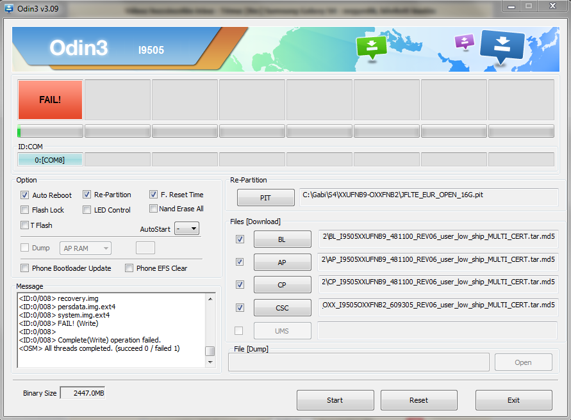Click the Message log scroll down arrow

pyautogui.click(x=210, y=362)
